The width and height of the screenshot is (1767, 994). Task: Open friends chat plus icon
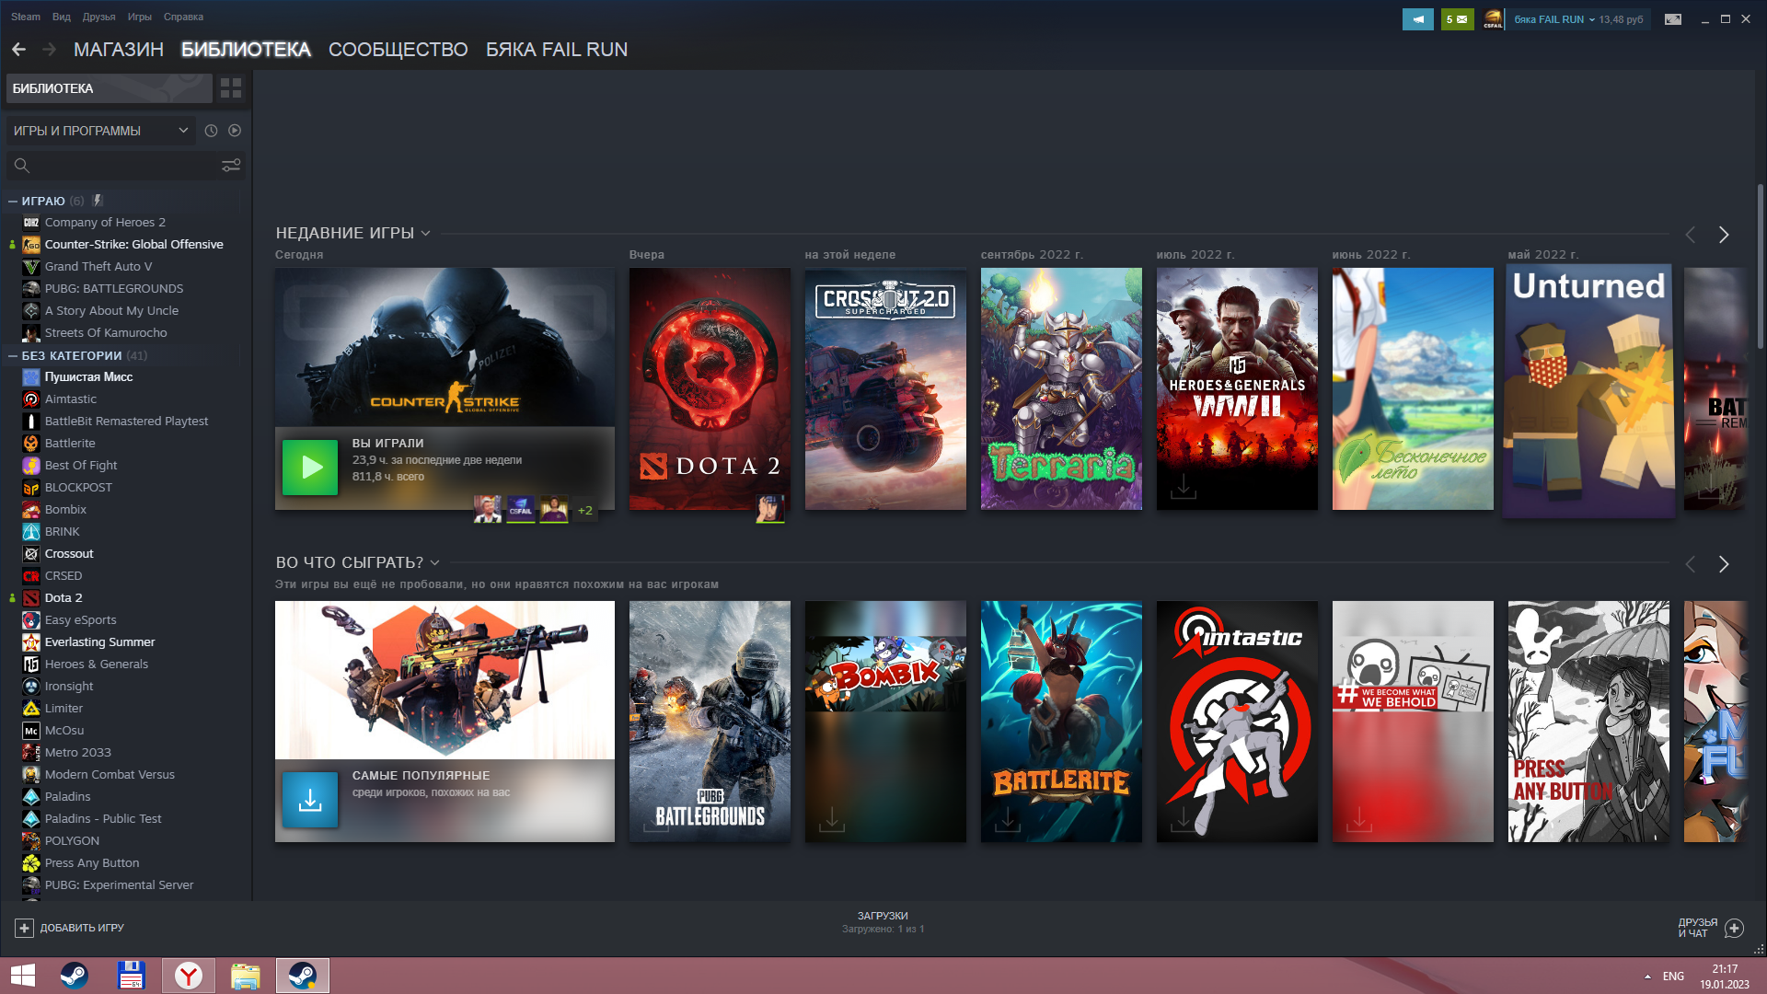[x=1734, y=928]
